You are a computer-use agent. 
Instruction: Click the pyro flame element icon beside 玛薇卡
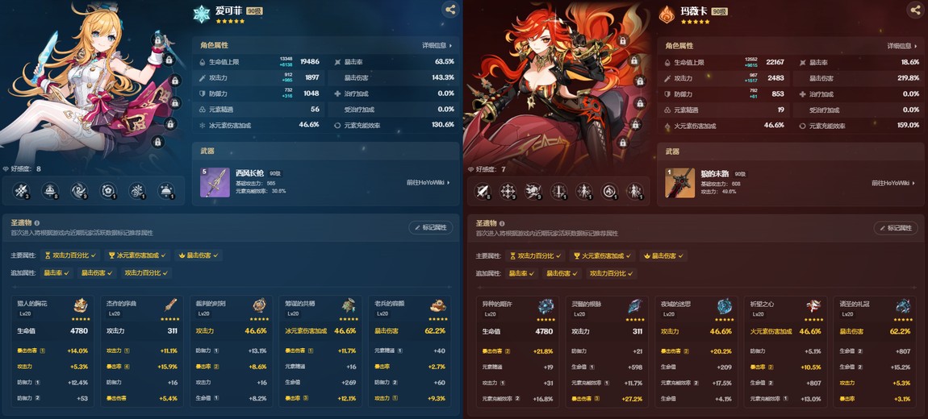coord(667,15)
